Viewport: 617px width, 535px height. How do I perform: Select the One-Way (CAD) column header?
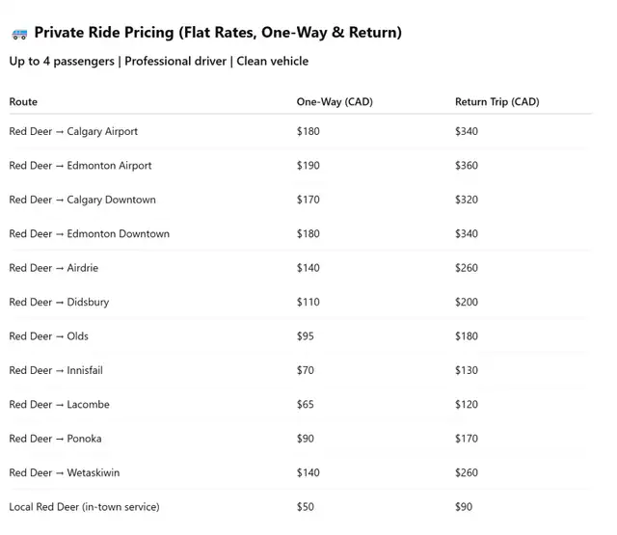click(335, 102)
